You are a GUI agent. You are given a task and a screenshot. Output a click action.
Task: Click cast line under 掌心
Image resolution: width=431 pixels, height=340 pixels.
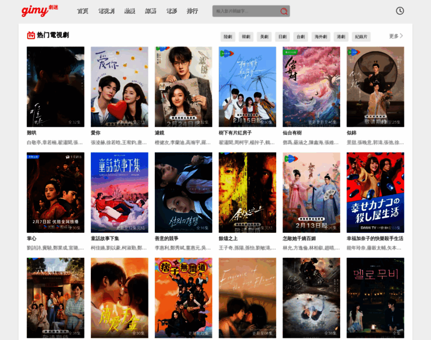[55, 248]
